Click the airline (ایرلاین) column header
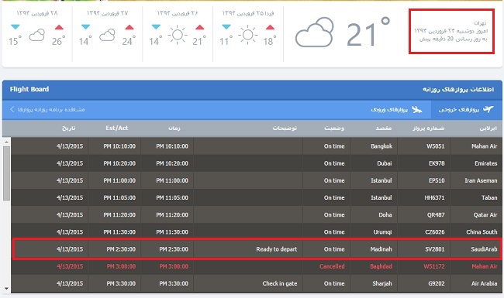Screen dimensions: 504x298 [x=488, y=128]
